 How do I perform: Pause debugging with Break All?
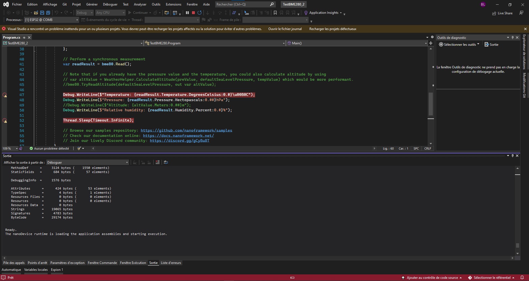tap(187, 13)
